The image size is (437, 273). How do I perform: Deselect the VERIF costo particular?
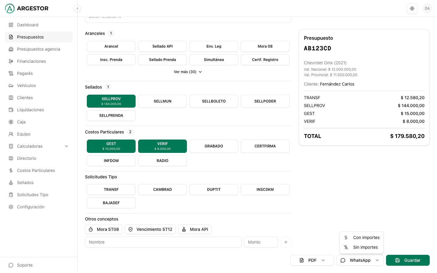[162, 146]
